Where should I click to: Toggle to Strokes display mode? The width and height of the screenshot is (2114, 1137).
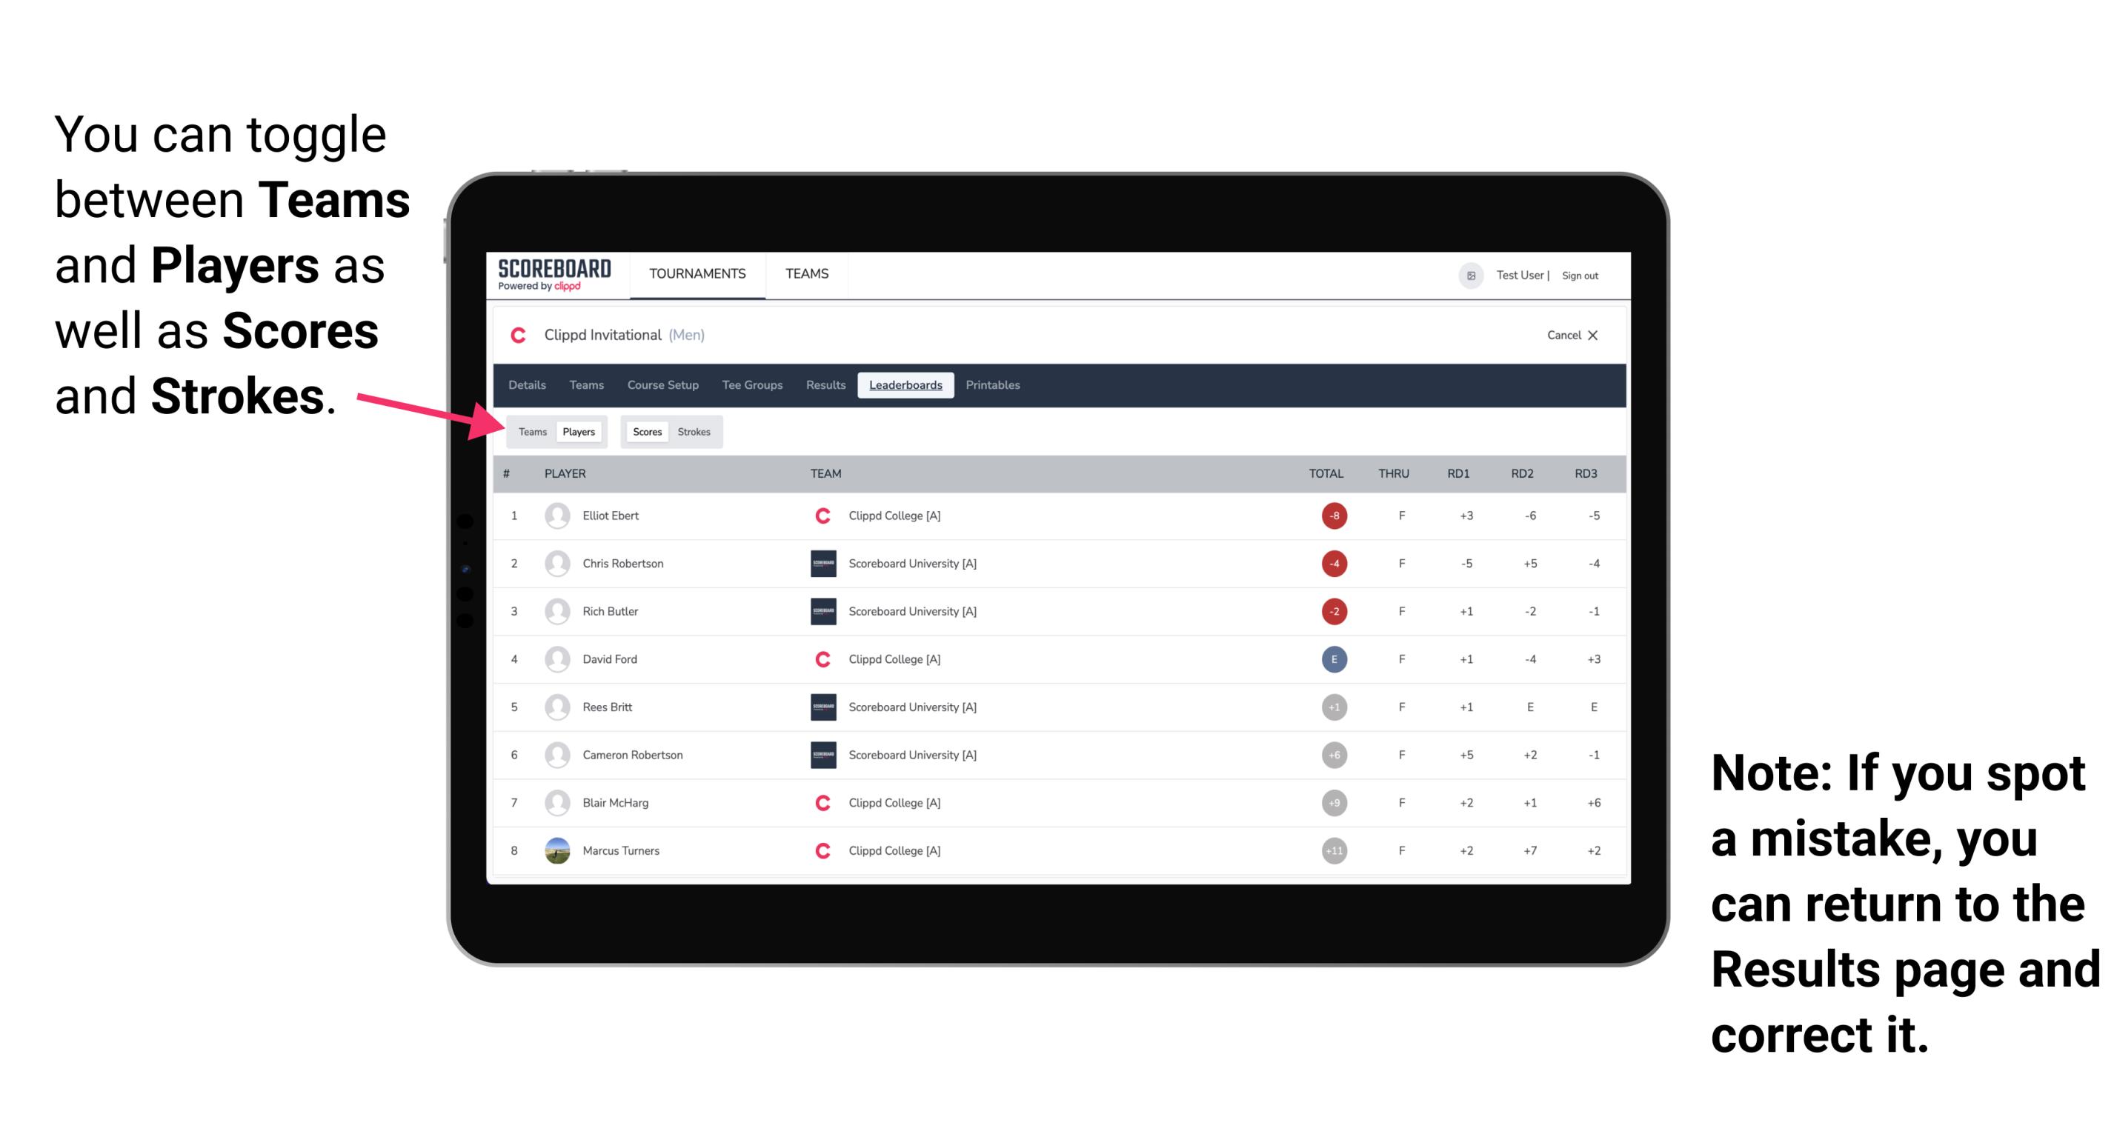694,431
